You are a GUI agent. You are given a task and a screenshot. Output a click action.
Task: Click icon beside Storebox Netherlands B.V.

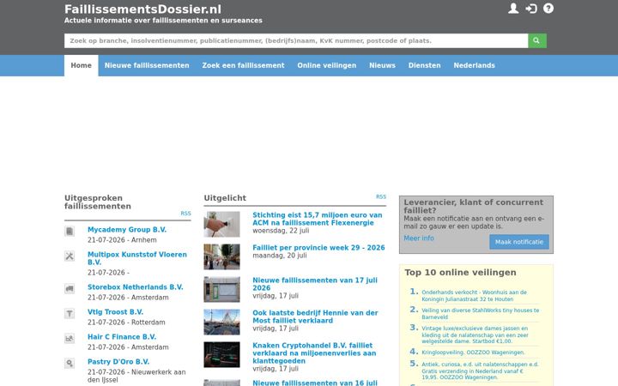point(70,289)
